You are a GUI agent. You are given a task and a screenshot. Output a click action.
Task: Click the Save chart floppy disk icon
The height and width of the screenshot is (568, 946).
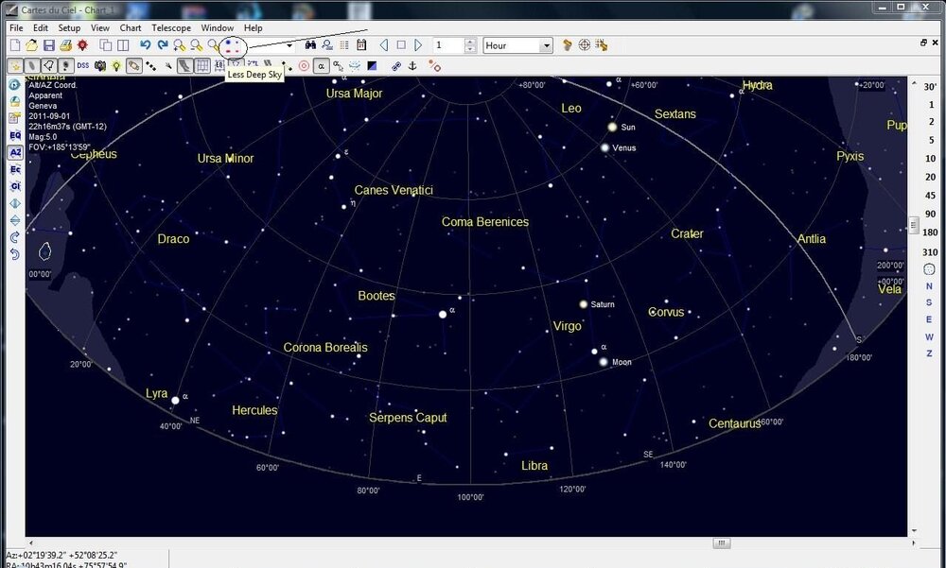click(48, 45)
